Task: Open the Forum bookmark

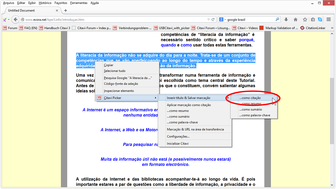Action: tap(10, 28)
